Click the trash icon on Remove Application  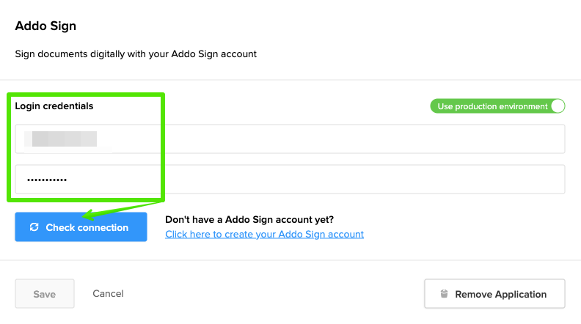pos(444,294)
